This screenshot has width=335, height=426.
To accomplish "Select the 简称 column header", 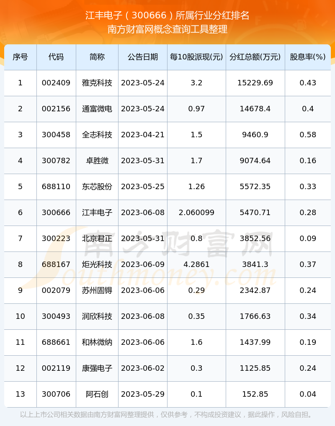I will 97,57.
